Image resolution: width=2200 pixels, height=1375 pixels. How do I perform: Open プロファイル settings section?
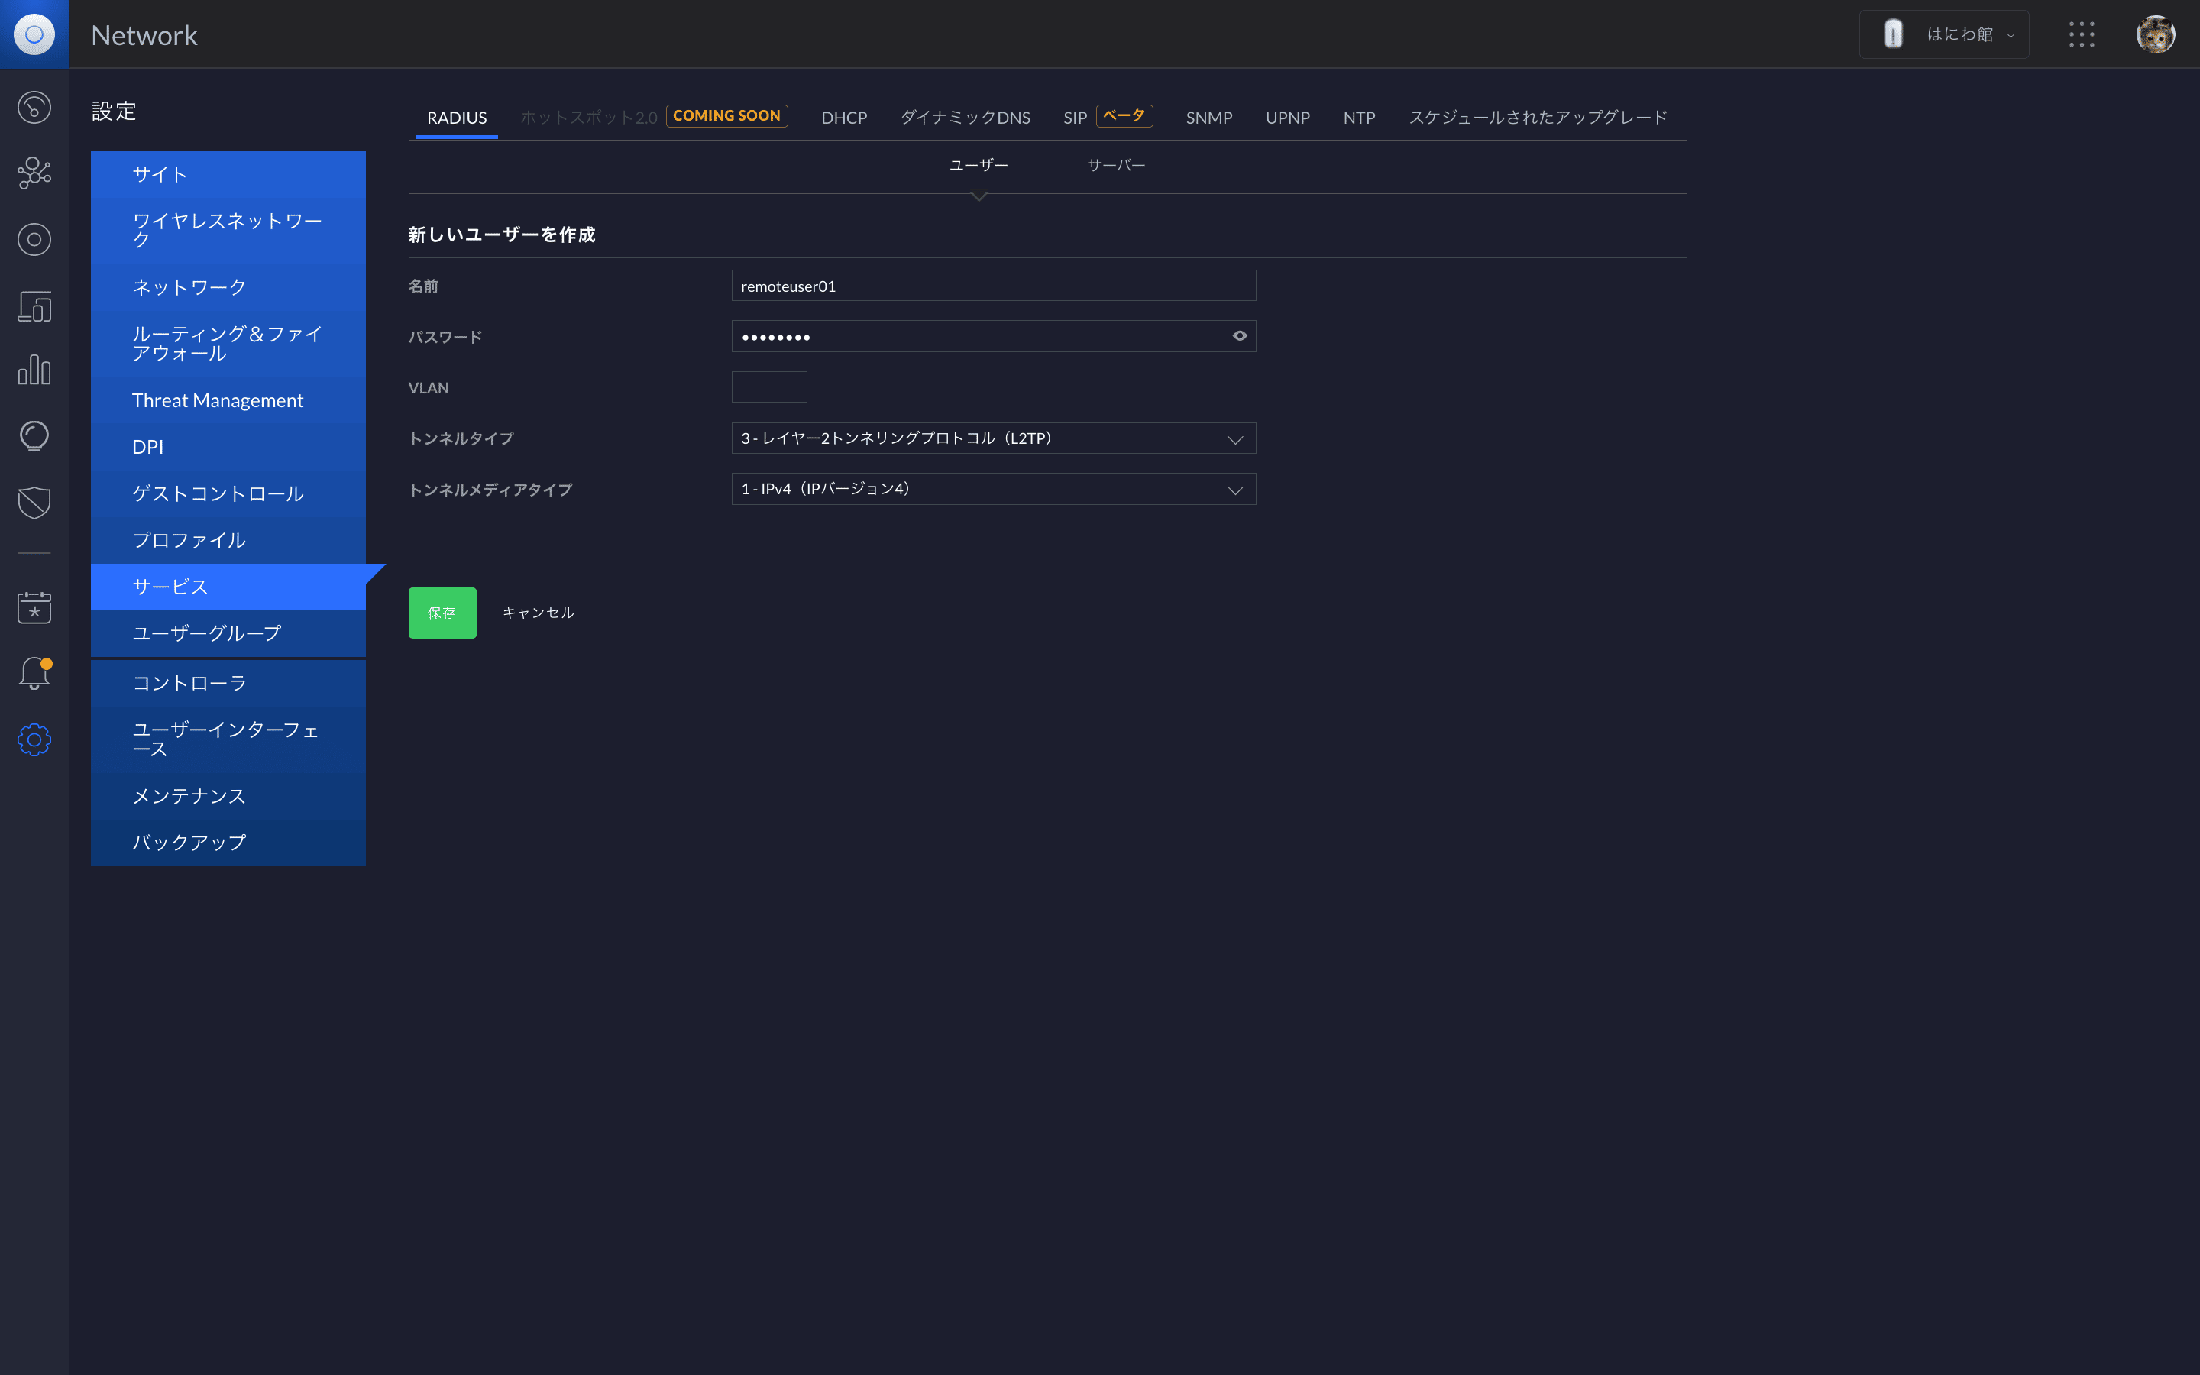click(228, 540)
